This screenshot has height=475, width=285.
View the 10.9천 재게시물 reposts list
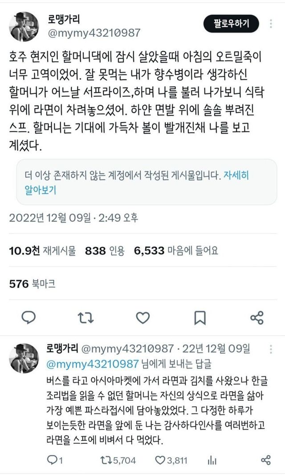click(x=42, y=251)
